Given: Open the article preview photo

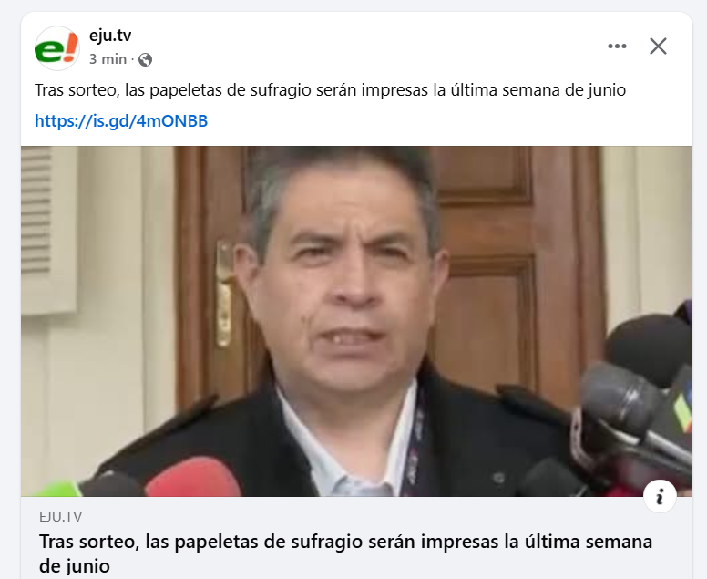Looking at the screenshot, I should click(356, 321).
